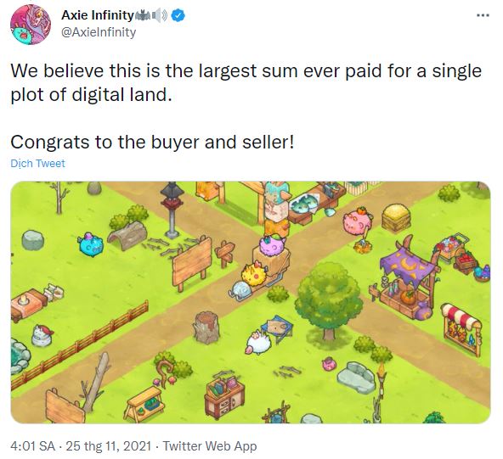Open the Axie Infinity profile avatar
The image size is (503, 459).
pos(31,25)
